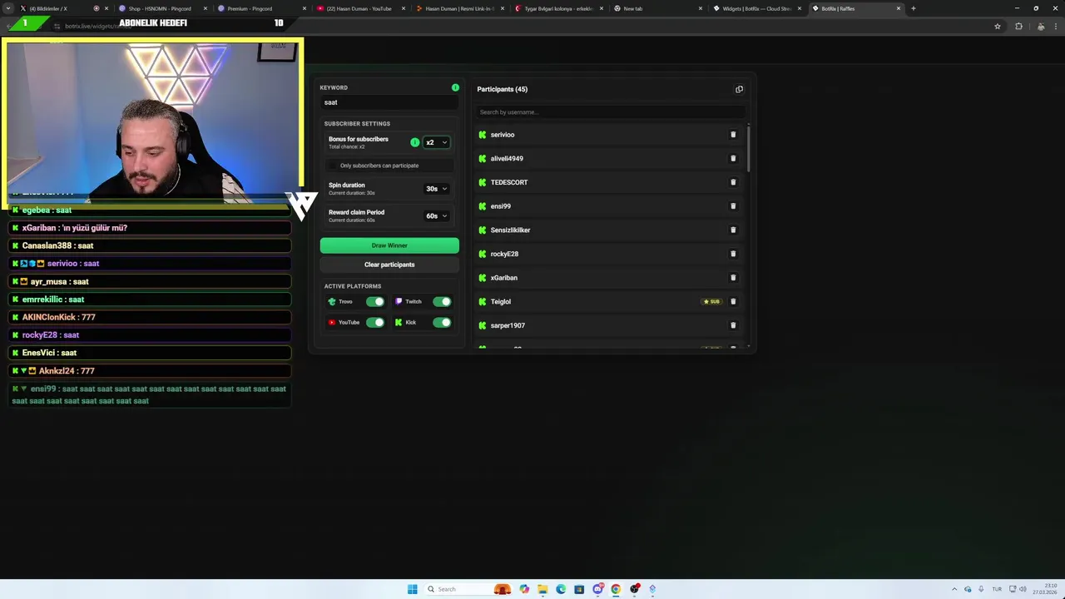
Task: Open Microsoft Edge in taskbar
Action: (561, 589)
